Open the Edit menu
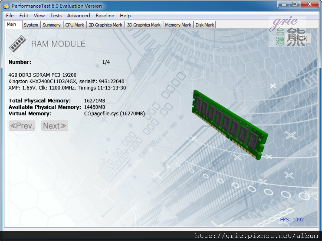The width and height of the screenshot is (322, 241). (24, 16)
